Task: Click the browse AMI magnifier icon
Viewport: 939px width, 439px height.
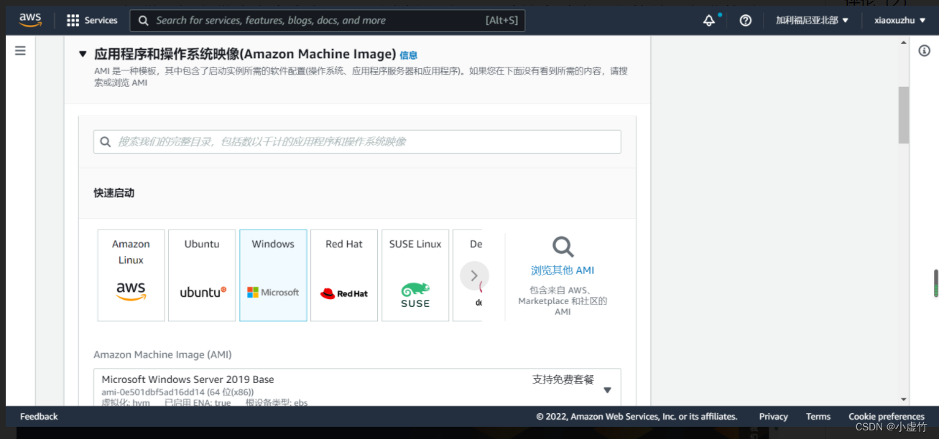Action: 563,247
